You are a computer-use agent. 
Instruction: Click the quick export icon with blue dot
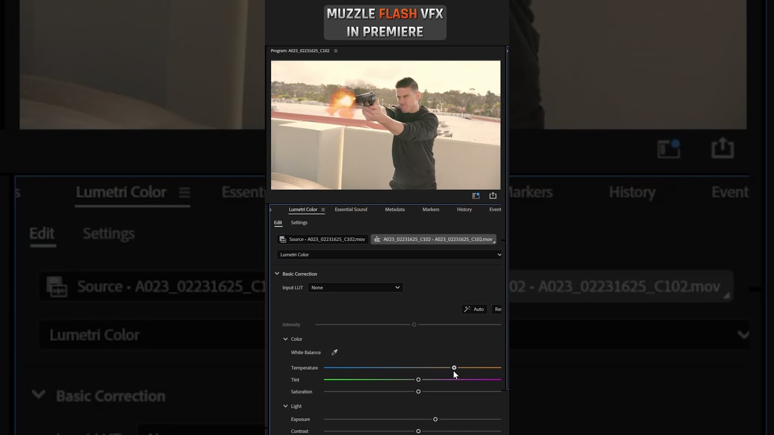point(476,196)
